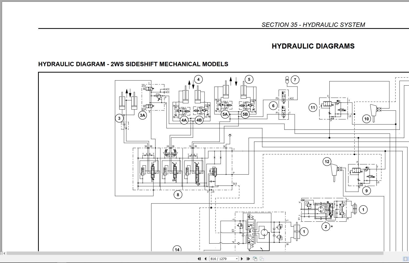This screenshot has width=409, height=263.
Task: Select the single page layout icon
Action: point(405,259)
